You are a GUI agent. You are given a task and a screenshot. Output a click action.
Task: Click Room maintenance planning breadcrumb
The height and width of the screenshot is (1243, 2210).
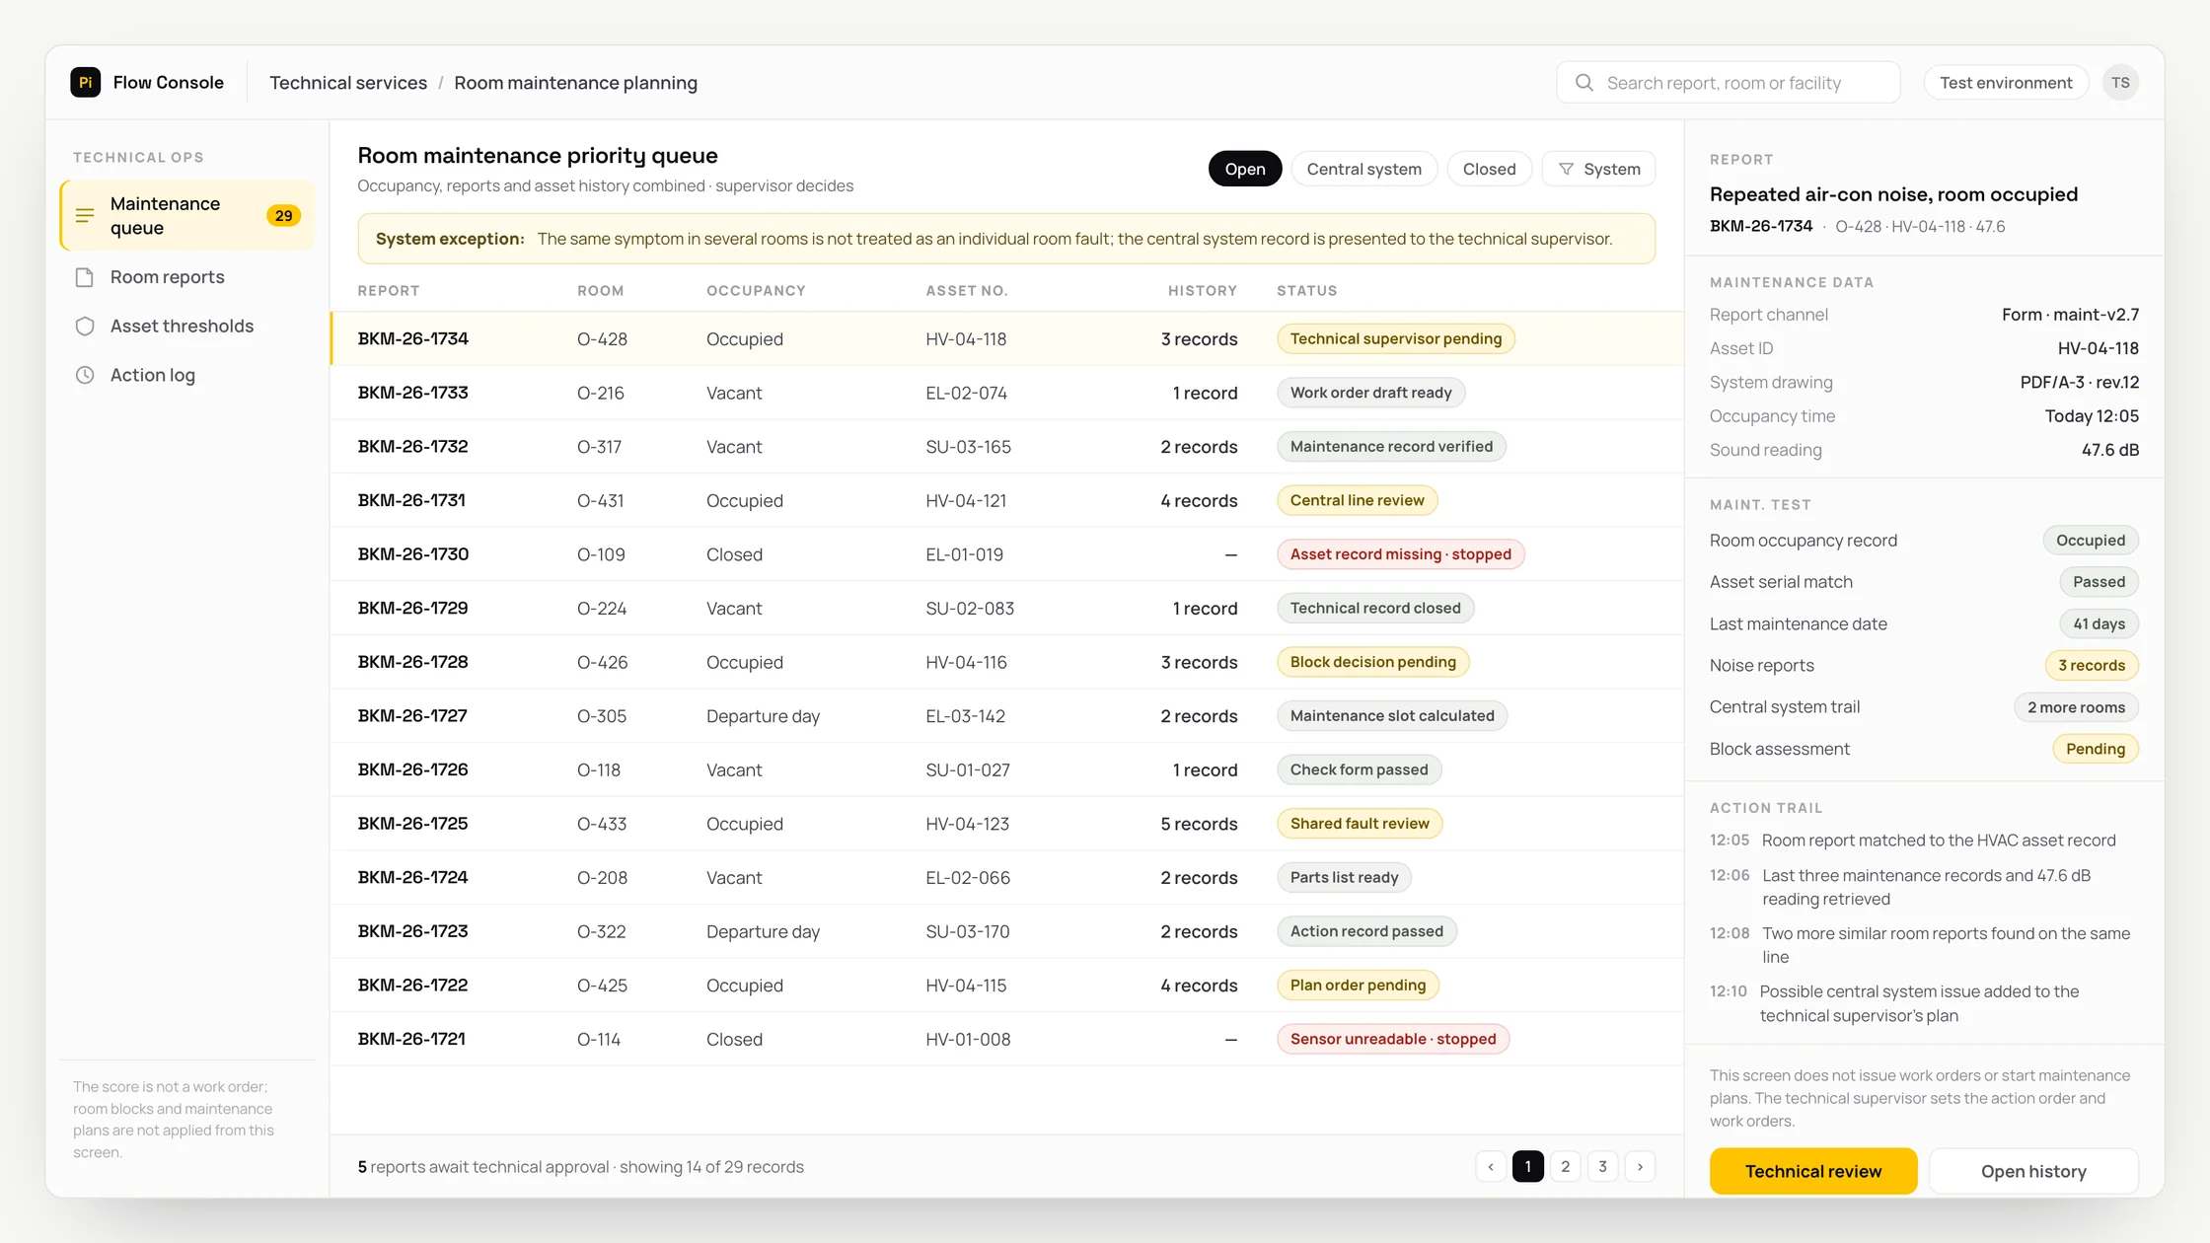click(575, 83)
